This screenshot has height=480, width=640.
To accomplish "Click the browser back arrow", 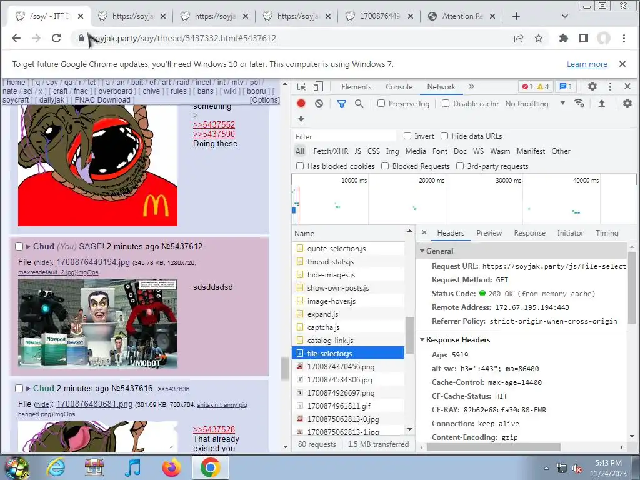I will coord(16,38).
